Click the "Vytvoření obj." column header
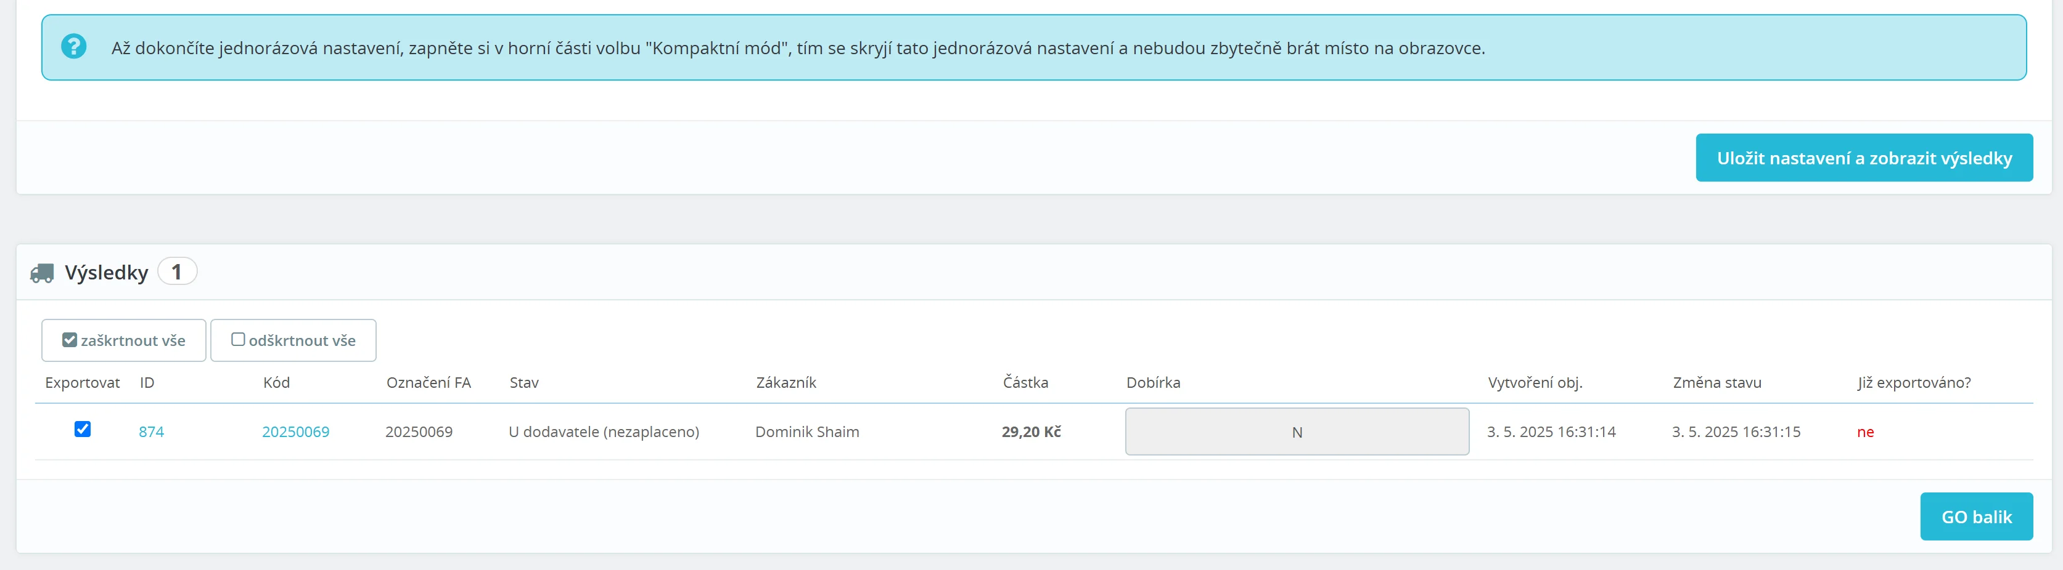Image resolution: width=2063 pixels, height=570 pixels. [x=1535, y=382]
